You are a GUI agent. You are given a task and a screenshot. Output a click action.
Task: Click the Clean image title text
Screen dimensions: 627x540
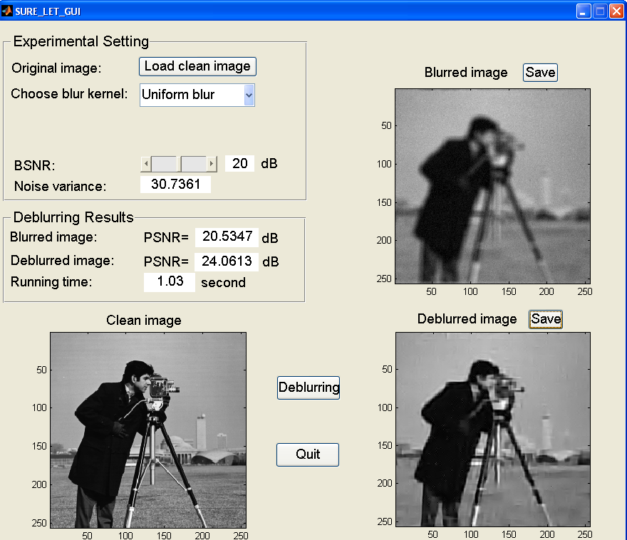pyautogui.click(x=143, y=320)
